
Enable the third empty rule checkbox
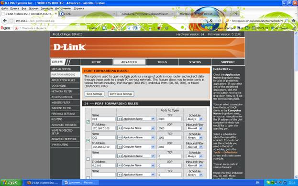tap(88, 159)
